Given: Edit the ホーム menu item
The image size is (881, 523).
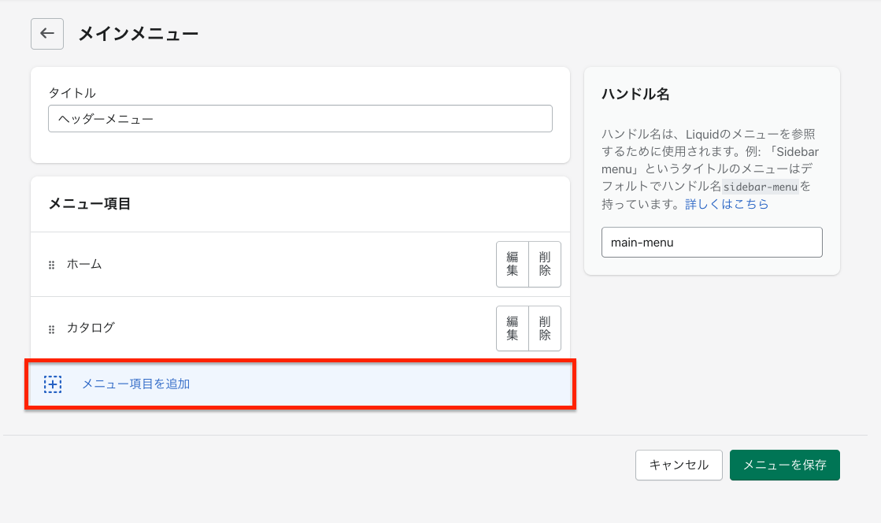Looking at the screenshot, I should 513,265.
